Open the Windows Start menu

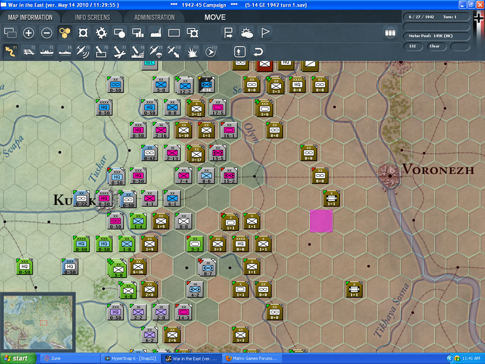(18, 358)
